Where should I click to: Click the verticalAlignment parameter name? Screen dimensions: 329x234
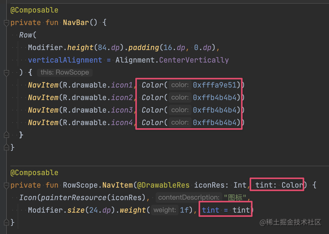(x=65, y=60)
